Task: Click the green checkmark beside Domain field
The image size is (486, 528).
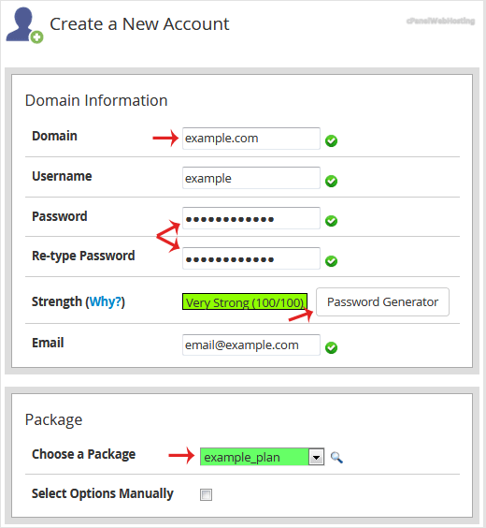Action: (x=331, y=140)
